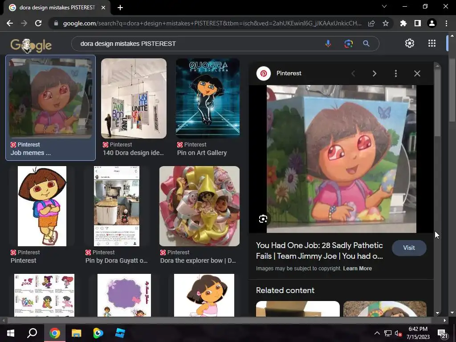The width and height of the screenshot is (456, 342).
Task: Open 140 Dora design ideas thumbnail
Action: pyautogui.click(x=134, y=98)
